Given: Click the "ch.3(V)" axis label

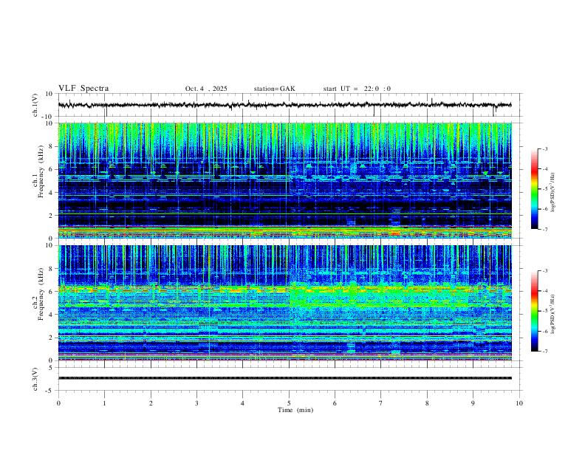Looking at the screenshot, I should click(x=35, y=379).
